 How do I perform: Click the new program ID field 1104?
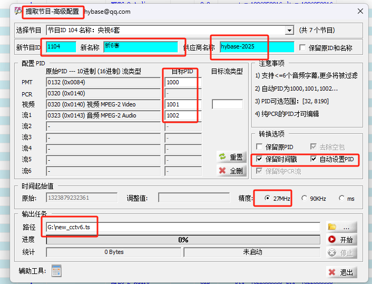pyautogui.click(x=61, y=47)
